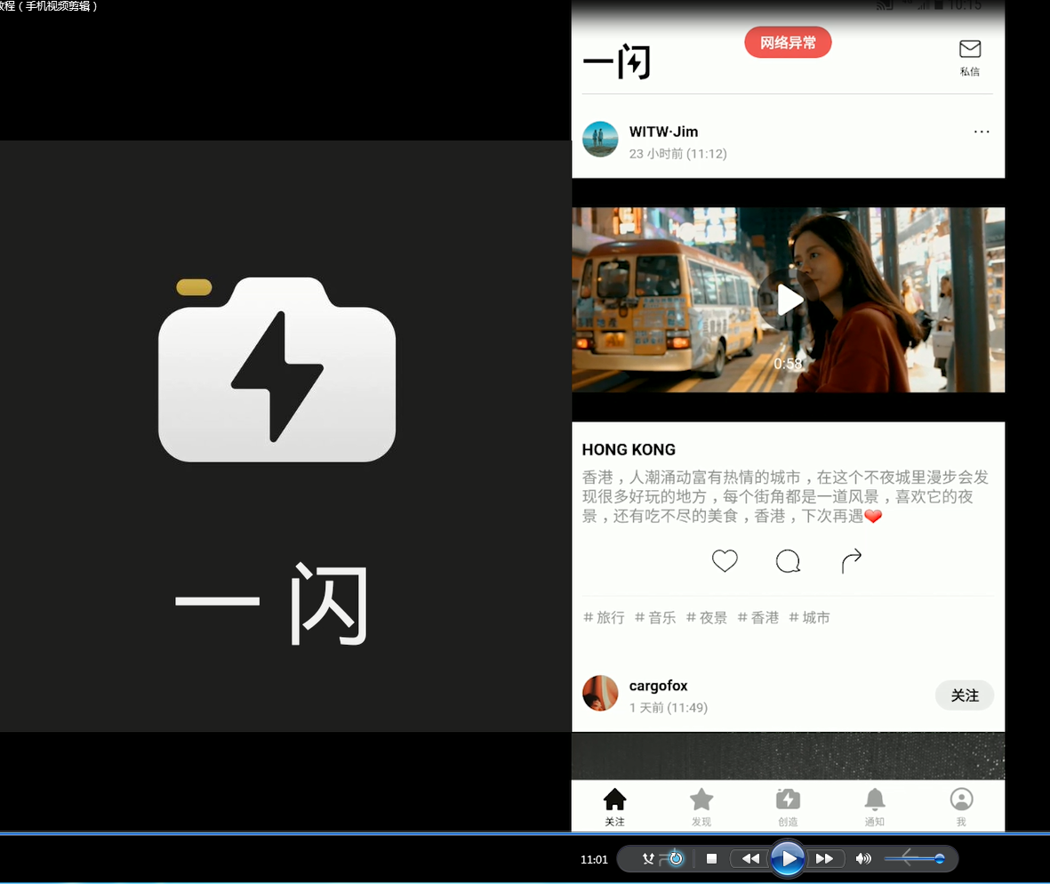1050x884 pixels.
Task: Like the HONG KONG post with heart
Action: 725,561
